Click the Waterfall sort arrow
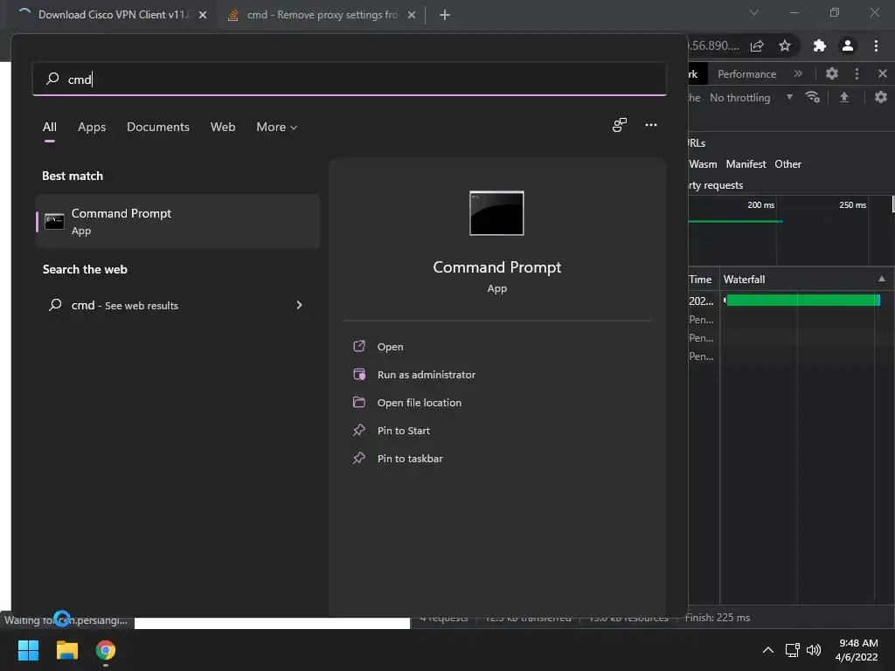Image resolution: width=895 pixels, height=671 pixels. [882, 279]
